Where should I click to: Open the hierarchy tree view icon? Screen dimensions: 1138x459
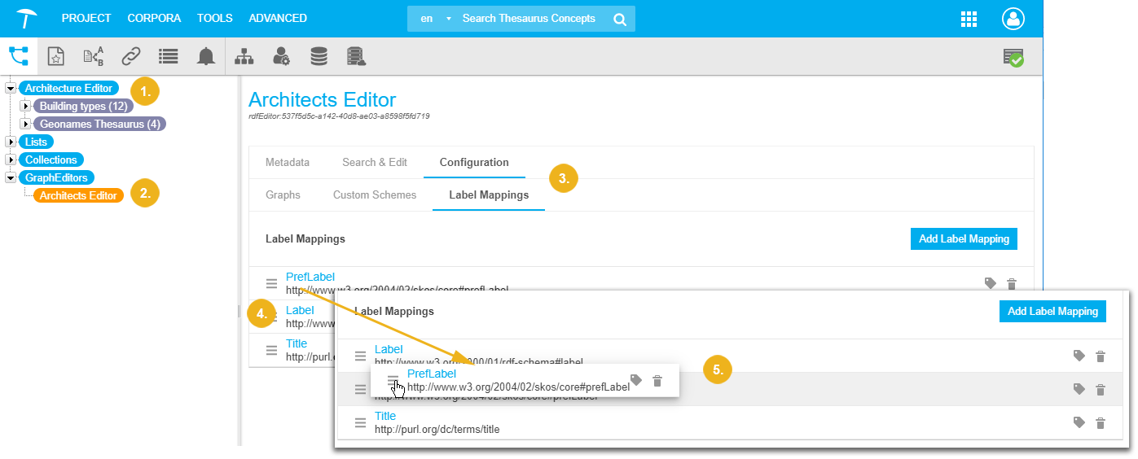[244, 56]
